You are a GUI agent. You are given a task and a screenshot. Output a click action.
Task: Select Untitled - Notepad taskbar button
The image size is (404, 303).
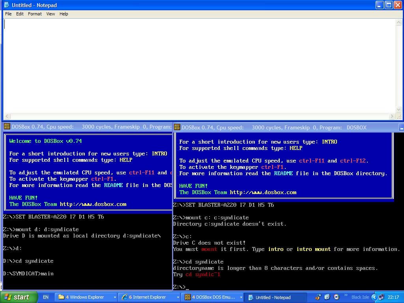(x=276, y=297)
